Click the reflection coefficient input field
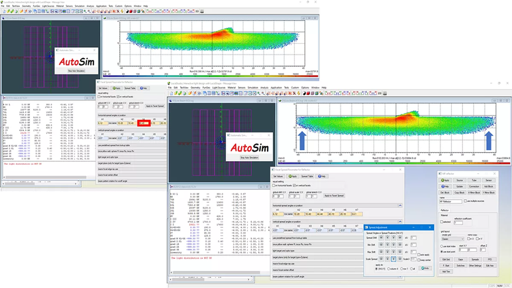Image resolution: width=512 pixels, height=288 pixels. click(x=458, y=222)
